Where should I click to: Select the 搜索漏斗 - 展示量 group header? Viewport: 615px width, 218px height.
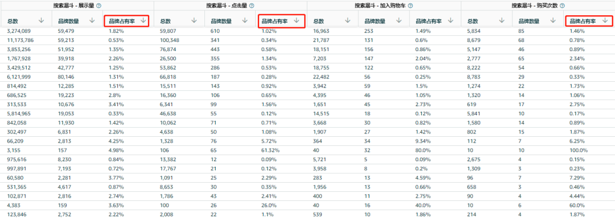[77, 6]
